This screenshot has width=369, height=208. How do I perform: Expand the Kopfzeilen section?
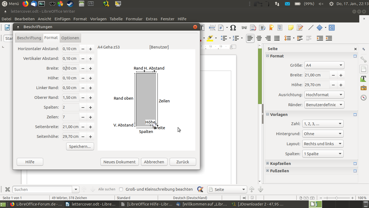point(268,163)
